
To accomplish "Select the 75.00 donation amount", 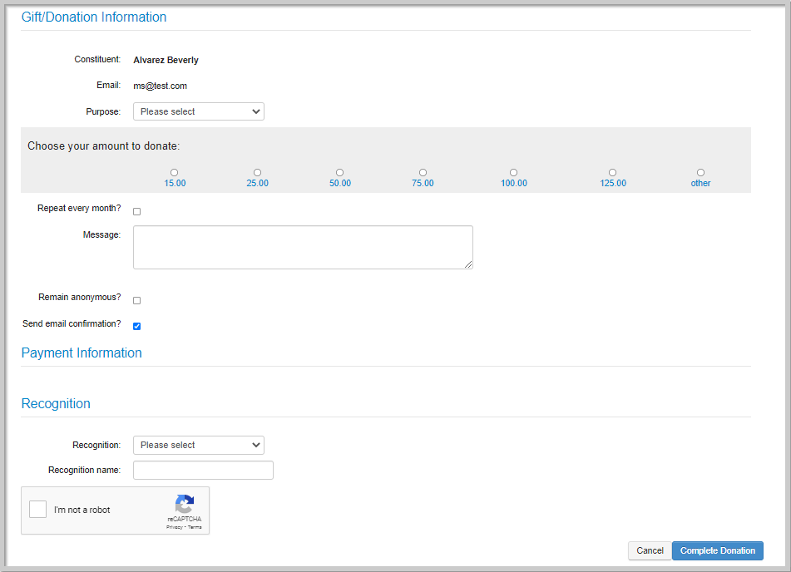I will point(423,172).
